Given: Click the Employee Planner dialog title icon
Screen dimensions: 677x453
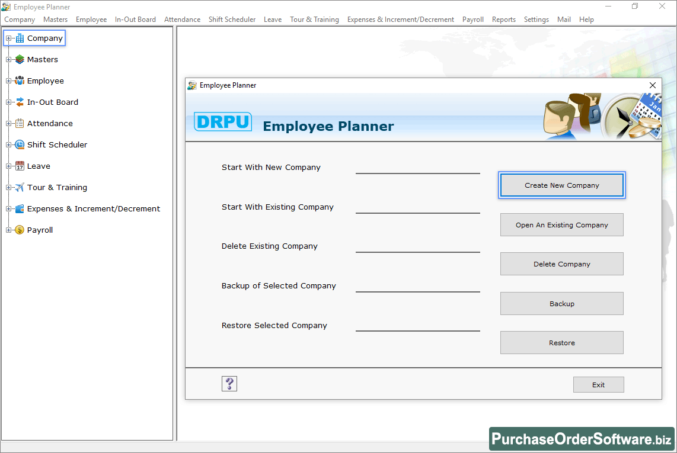Looking at the screenshot, I should (x=192, y=85).
